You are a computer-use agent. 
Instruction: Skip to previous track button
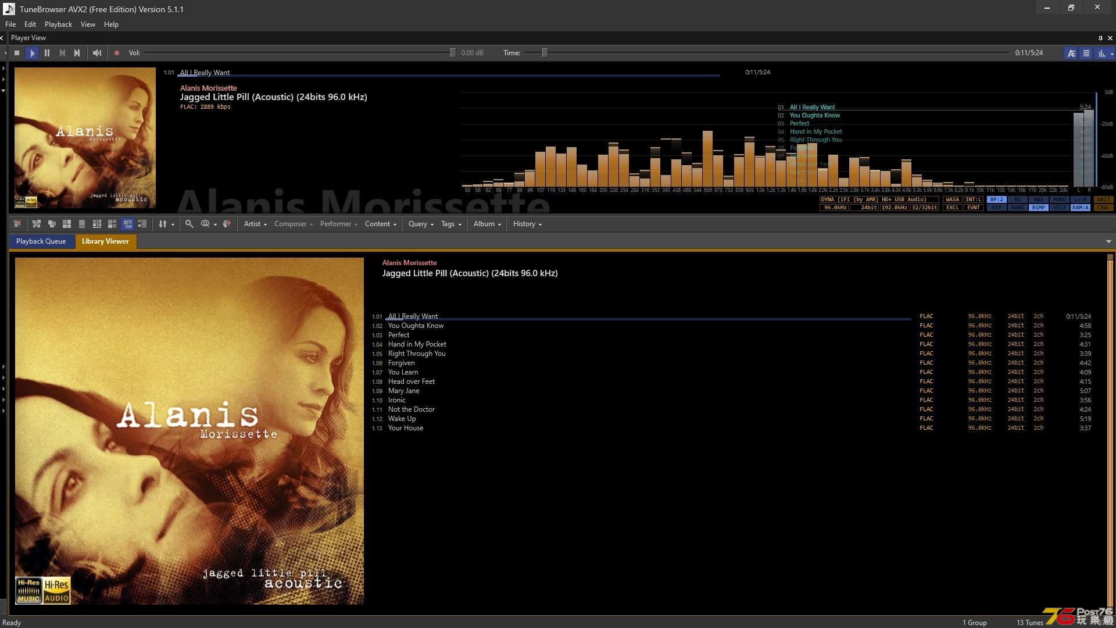(62, 53)
